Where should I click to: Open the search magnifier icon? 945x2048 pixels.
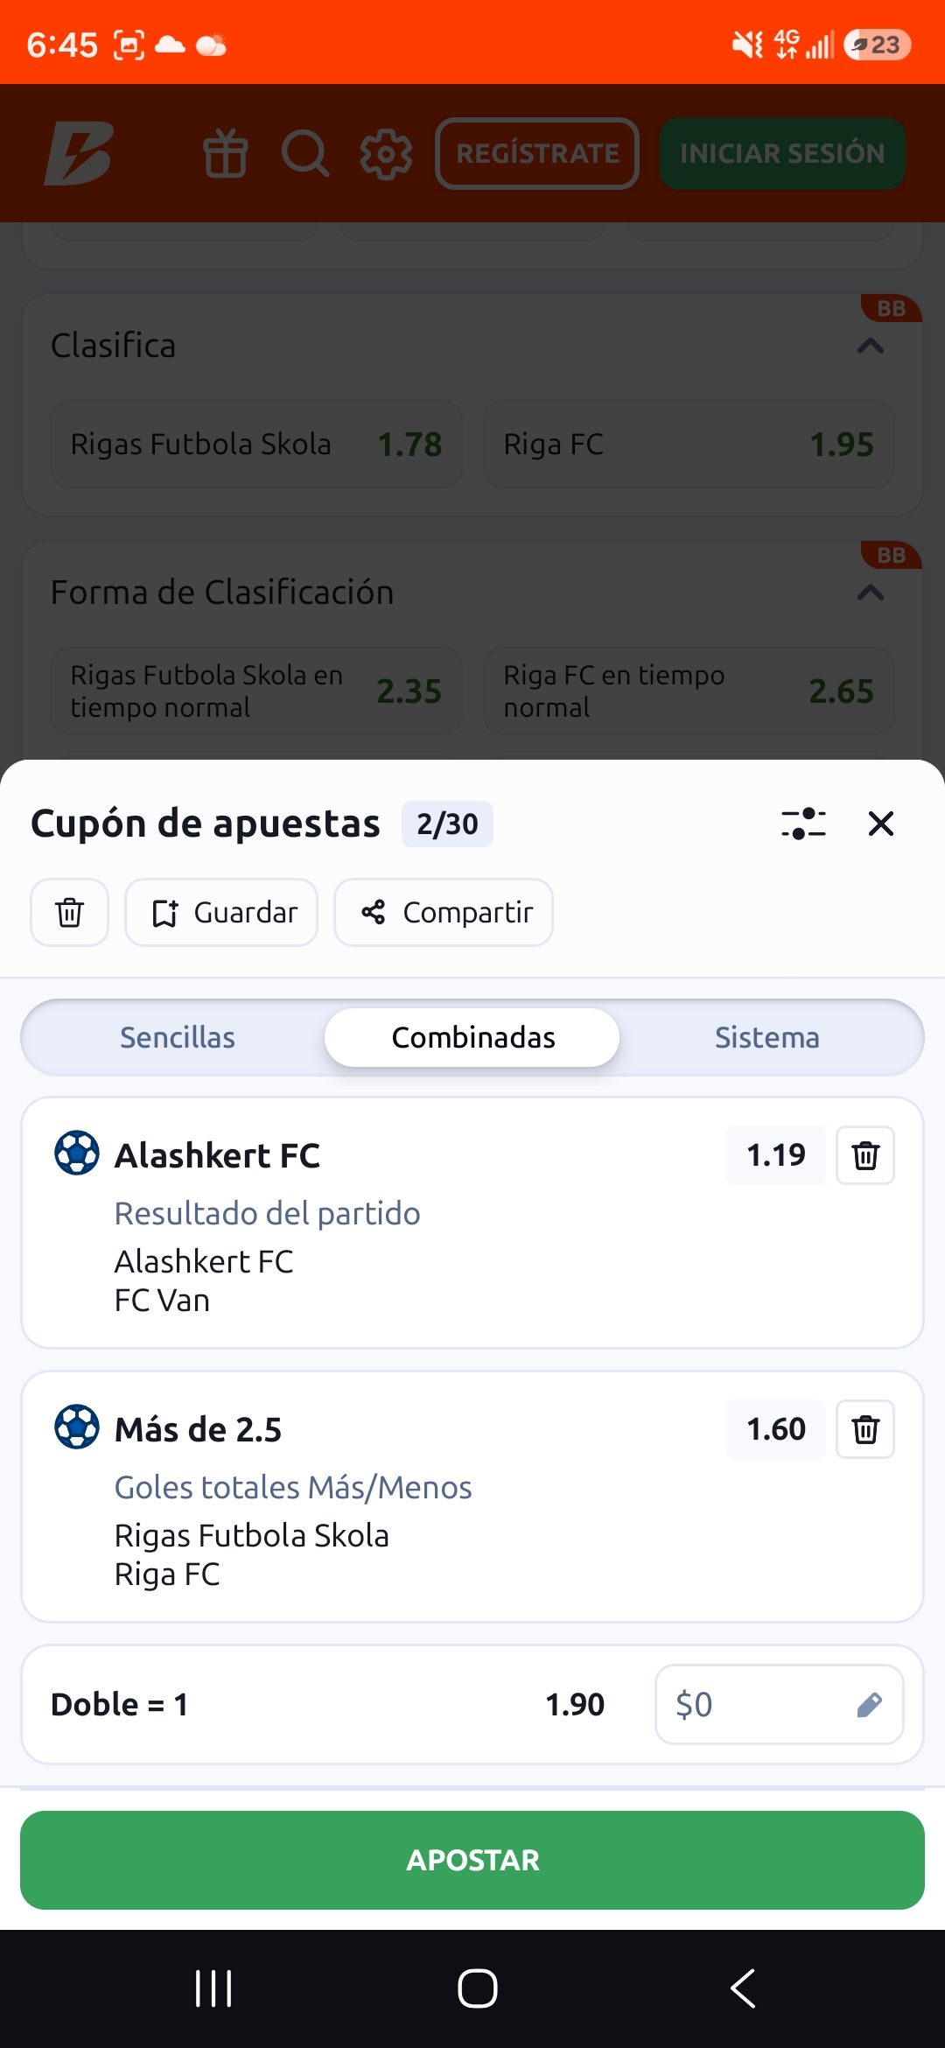point(305,153)
